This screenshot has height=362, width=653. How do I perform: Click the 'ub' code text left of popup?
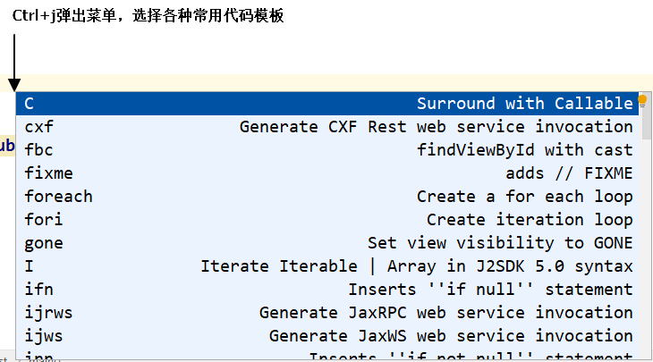tap(6, 146)
